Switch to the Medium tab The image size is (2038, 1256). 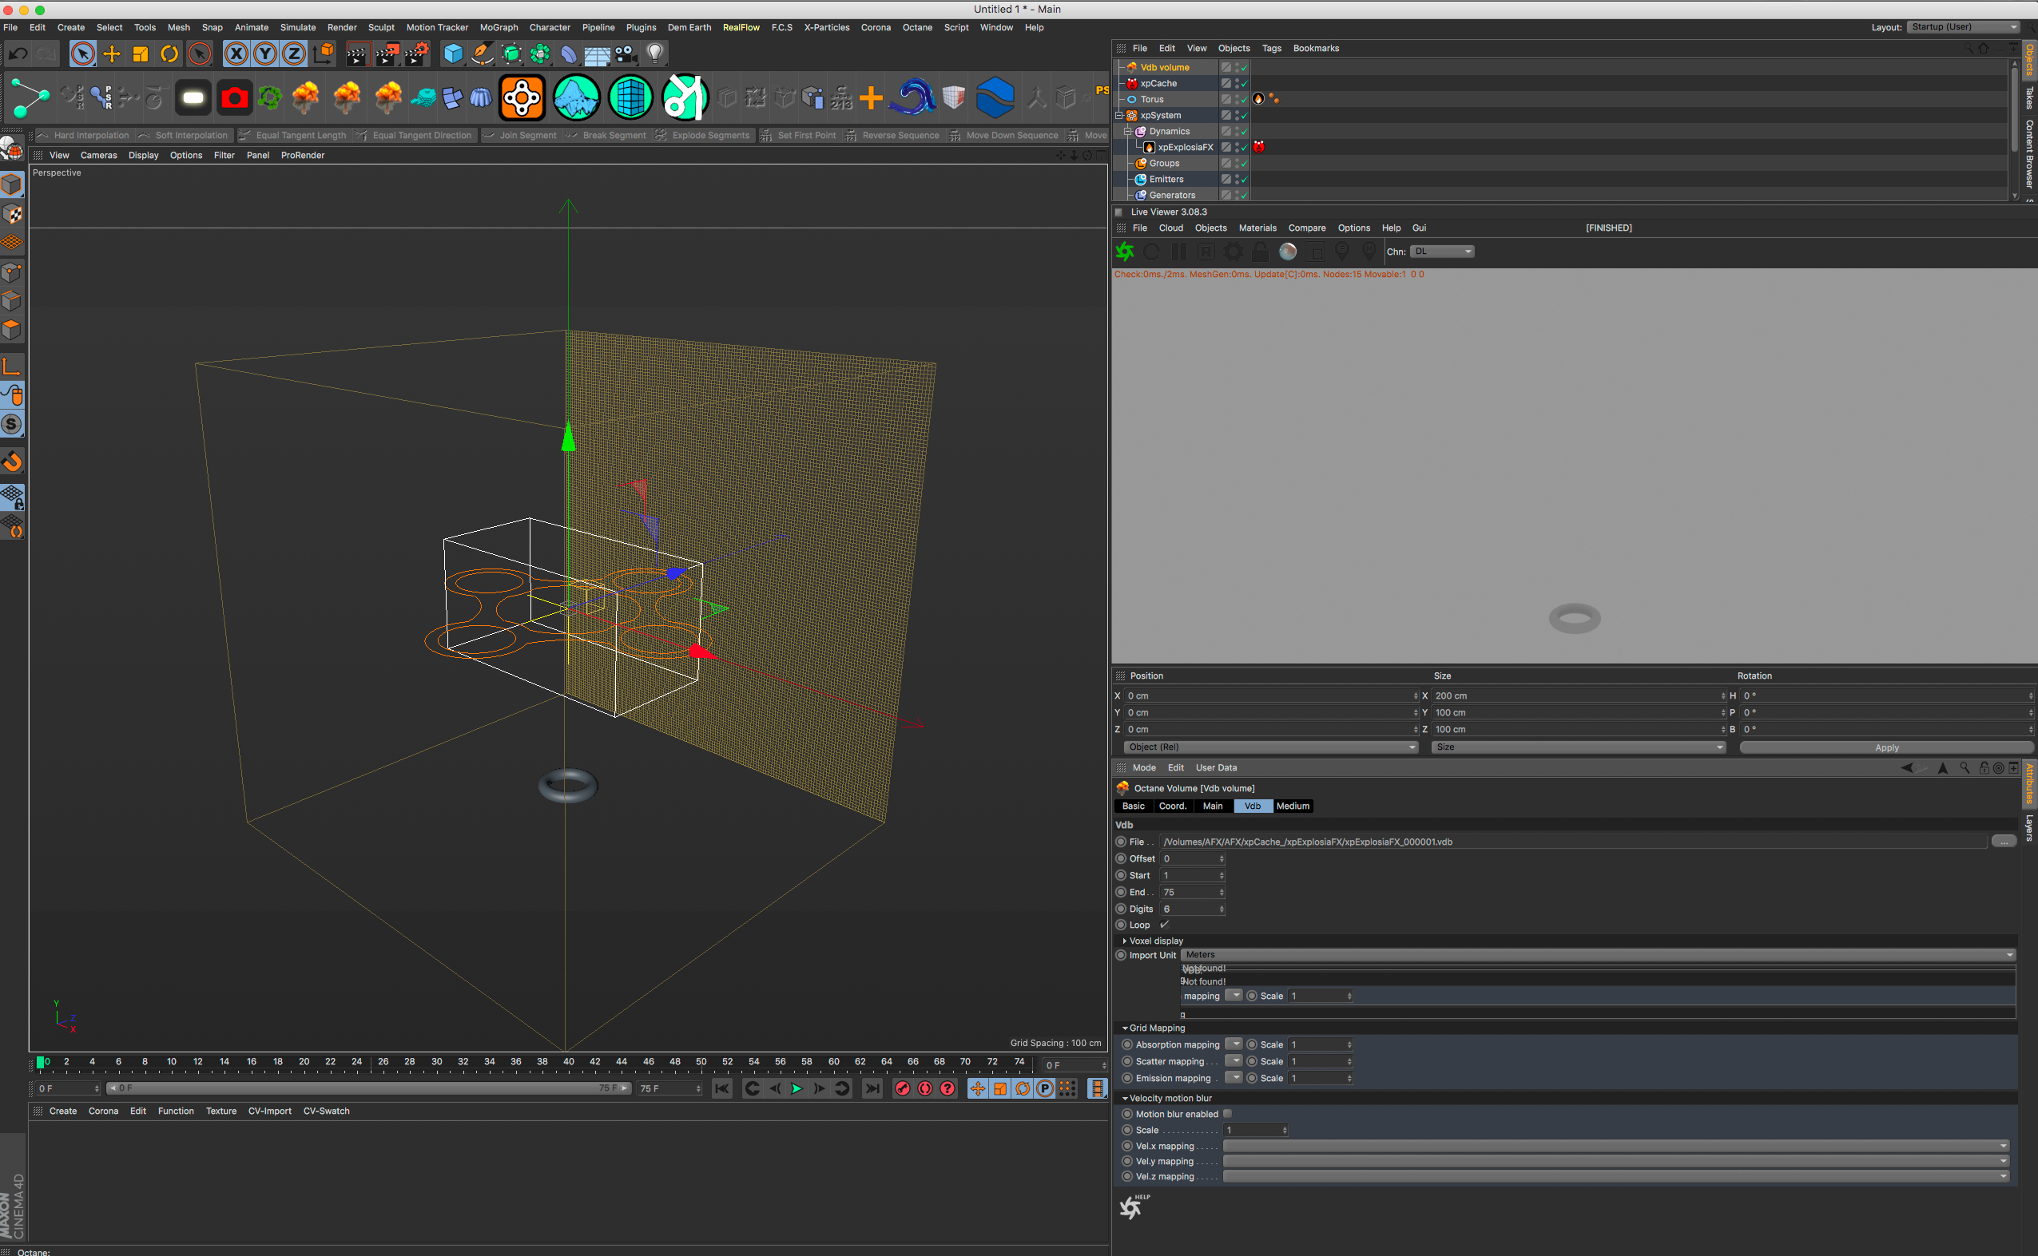(x=1293, y=806)
